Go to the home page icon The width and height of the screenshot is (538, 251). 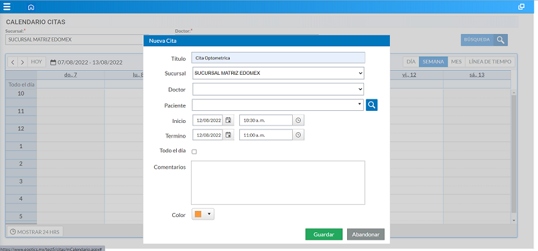click(31, 7)
